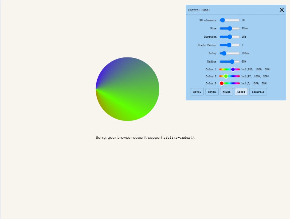This screenshot has height=219, width=290.
Task: Click the browser unsupported warning message
Action: (145, 138)
